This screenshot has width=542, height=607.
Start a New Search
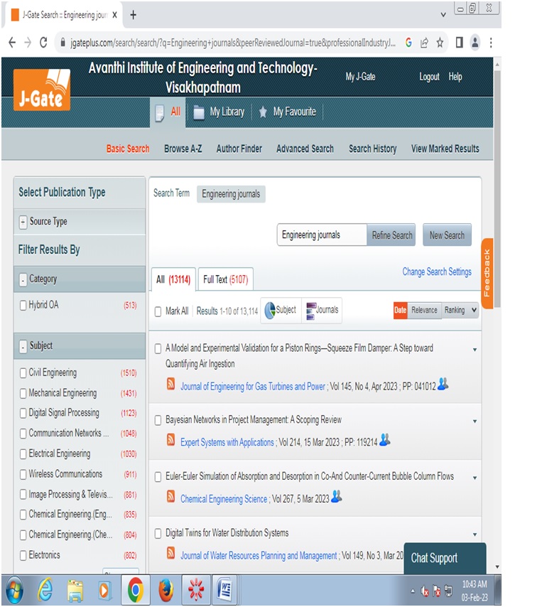pyautogui.click(x=447, y=235)
